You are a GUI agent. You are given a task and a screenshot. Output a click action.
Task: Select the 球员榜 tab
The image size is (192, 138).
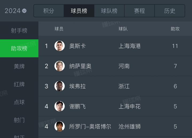(x=79, y=11)
